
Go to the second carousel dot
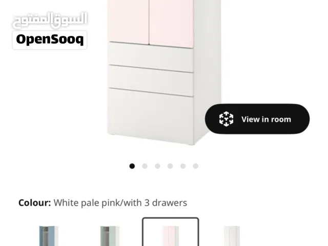pyautogui.click(x=145, y=166)
